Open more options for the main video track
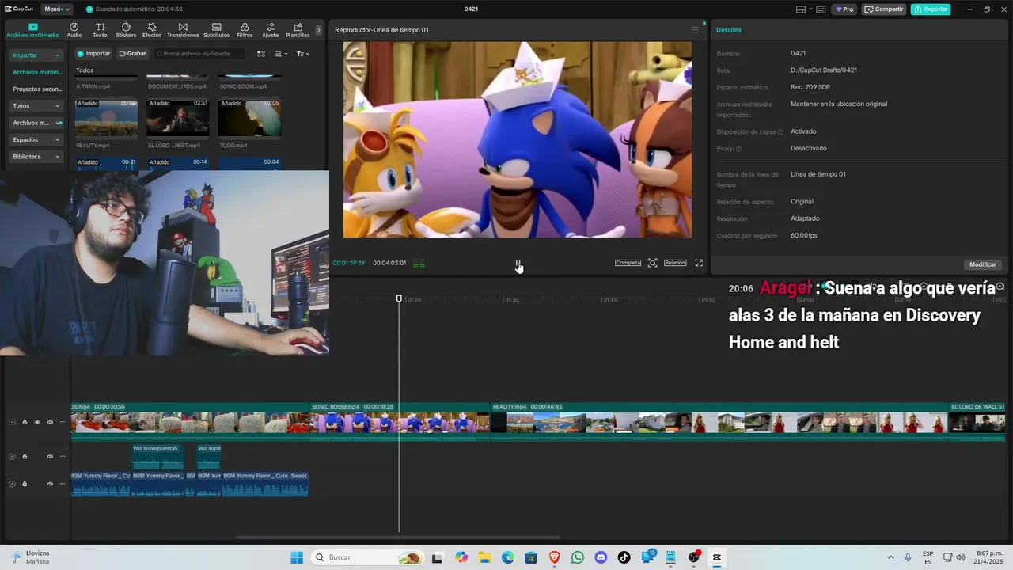This screenshot has width=1013, height=570. (63, 422)
